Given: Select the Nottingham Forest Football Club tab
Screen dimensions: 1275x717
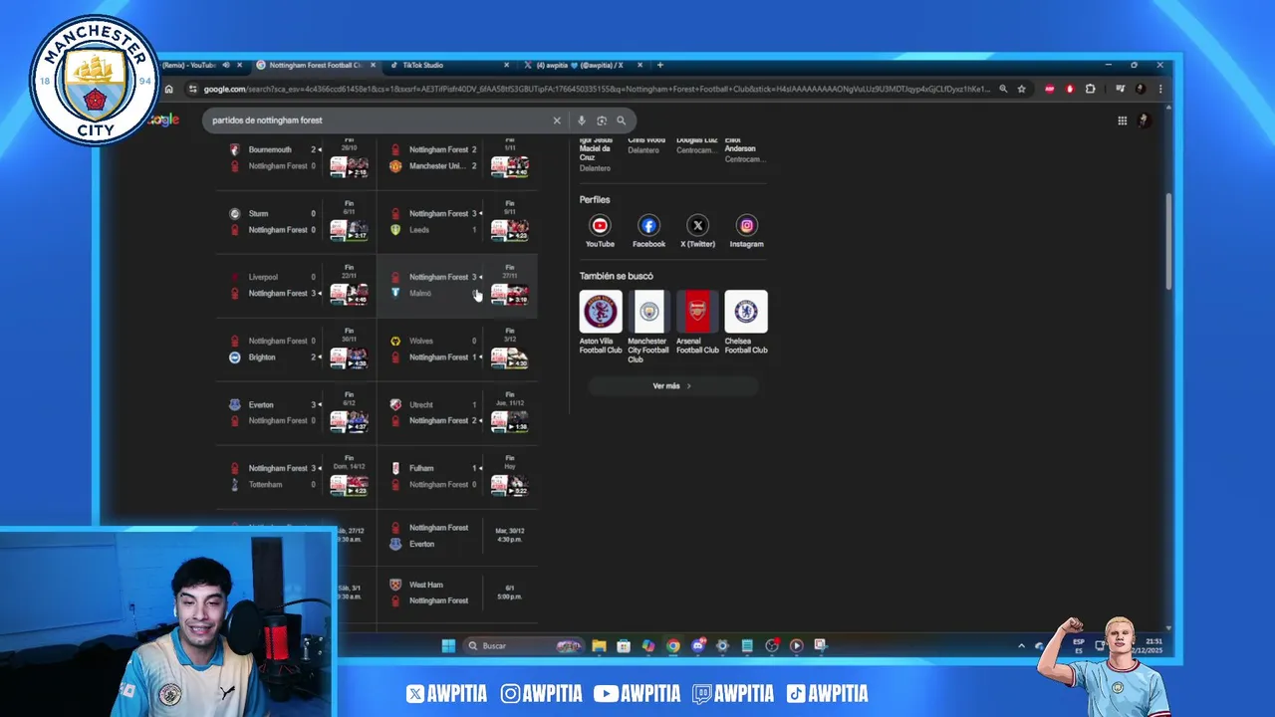Looking at the screenshot, I should [x=315, y=65].
